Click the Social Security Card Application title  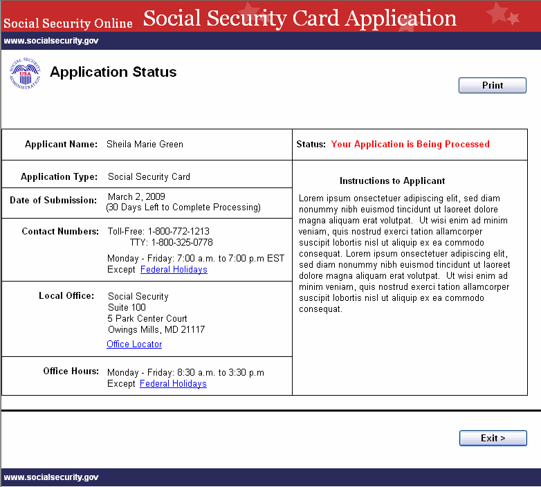(x=300, y=18)
